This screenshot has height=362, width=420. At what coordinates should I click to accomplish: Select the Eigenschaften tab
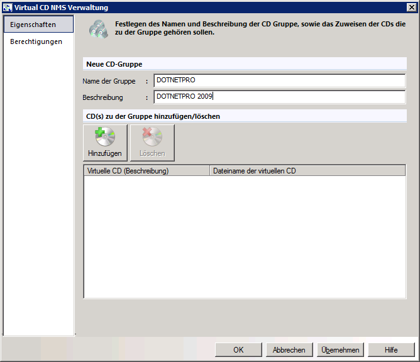[x=38, y=25]
